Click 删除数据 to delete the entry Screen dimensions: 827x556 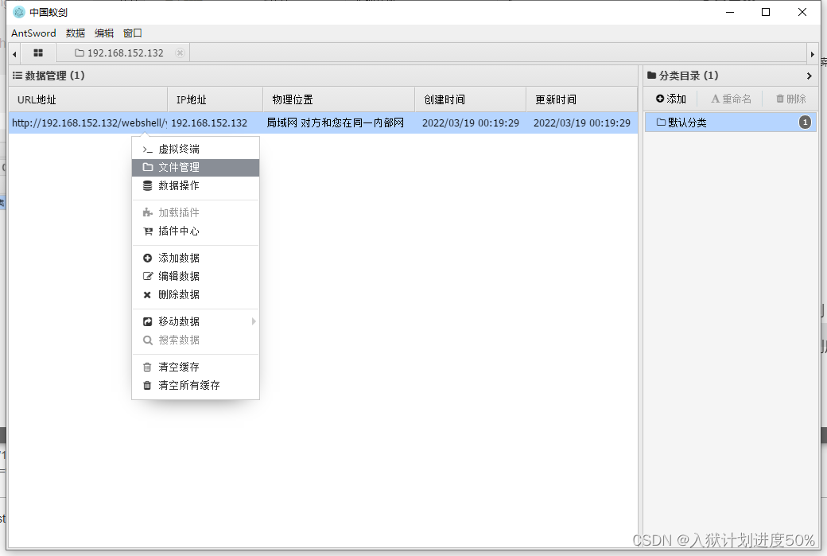click(x=195, y=294)
